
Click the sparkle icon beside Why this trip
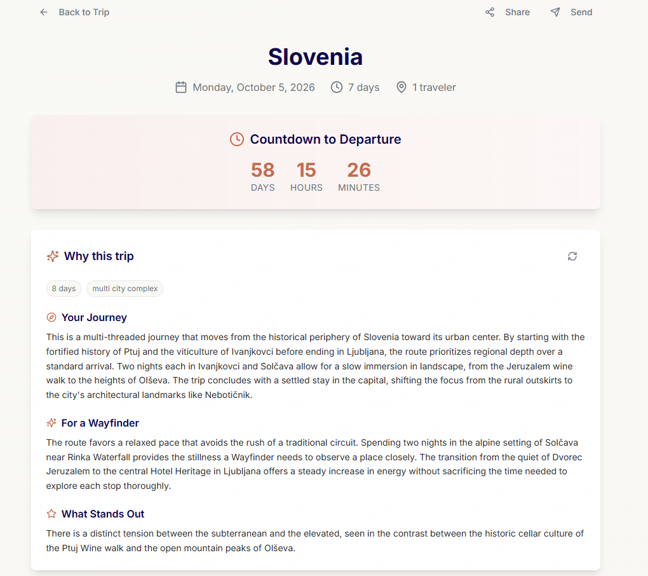point(53,256)
